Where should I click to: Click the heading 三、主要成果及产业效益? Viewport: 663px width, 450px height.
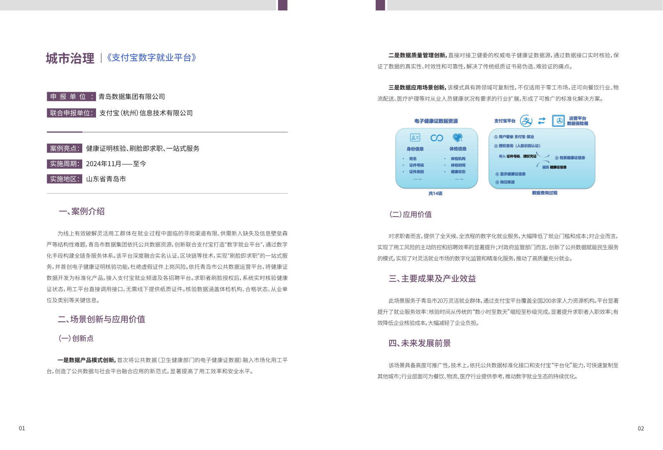432,279
